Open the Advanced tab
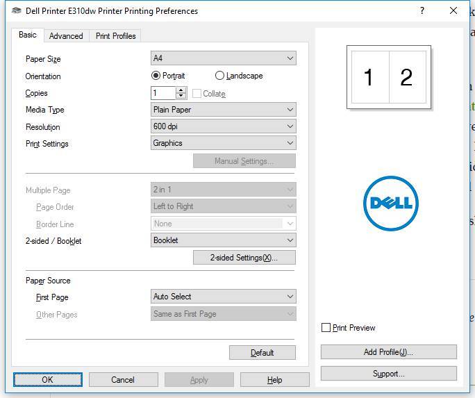This screenshot has width=475, height=398. 66,36
